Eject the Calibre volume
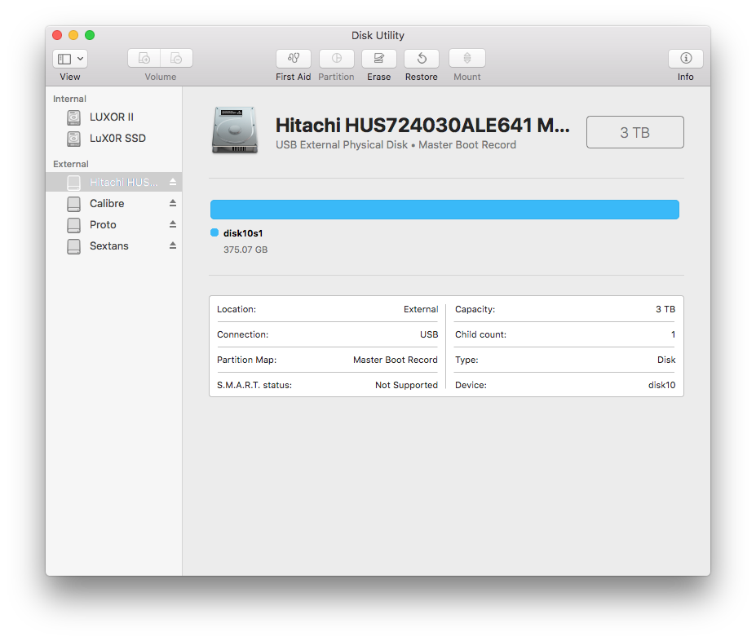 pos(173,203)
